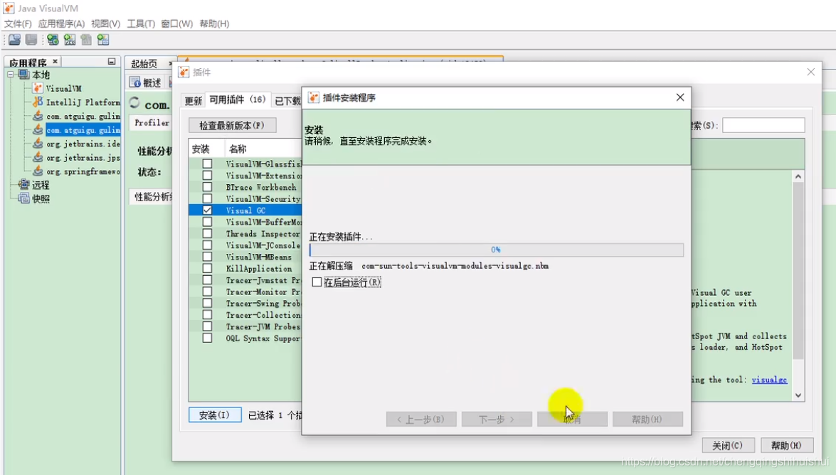Click Java icon beside org.springframework entry

click(x=37, y=171)
